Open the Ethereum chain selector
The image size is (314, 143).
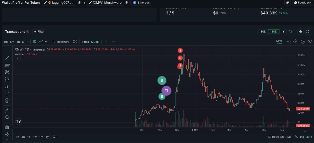[142, 2]
